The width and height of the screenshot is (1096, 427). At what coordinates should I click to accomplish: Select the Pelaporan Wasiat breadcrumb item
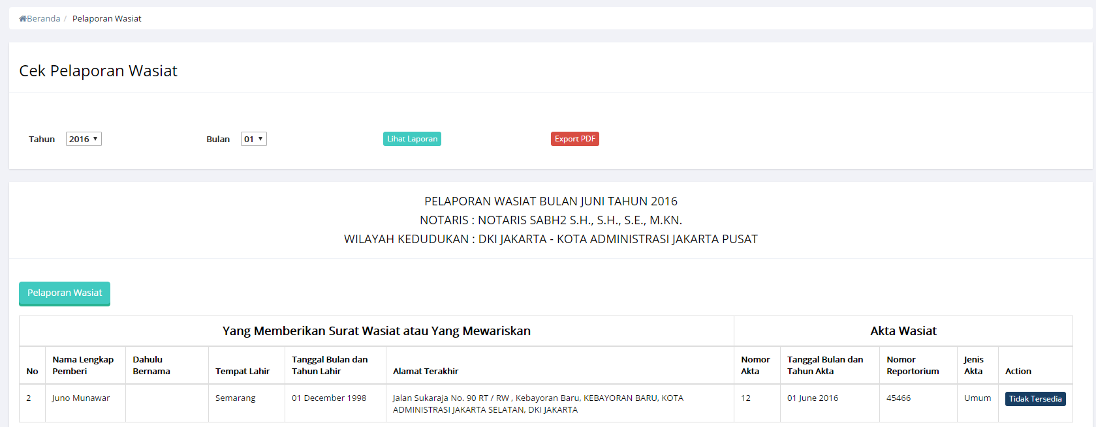pyautogui.click(x=106, y=19)
